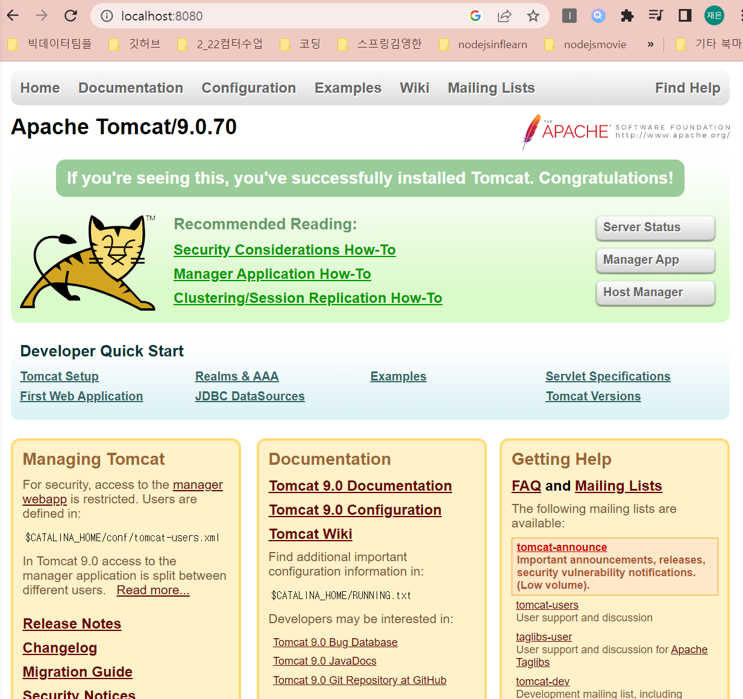The width and height of the screenshot is (743, 699).
Task: Click the Google icon in address bar
Action: click(x=475, y=16)
